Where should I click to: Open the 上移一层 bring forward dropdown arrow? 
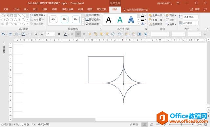tap(164, 15)
